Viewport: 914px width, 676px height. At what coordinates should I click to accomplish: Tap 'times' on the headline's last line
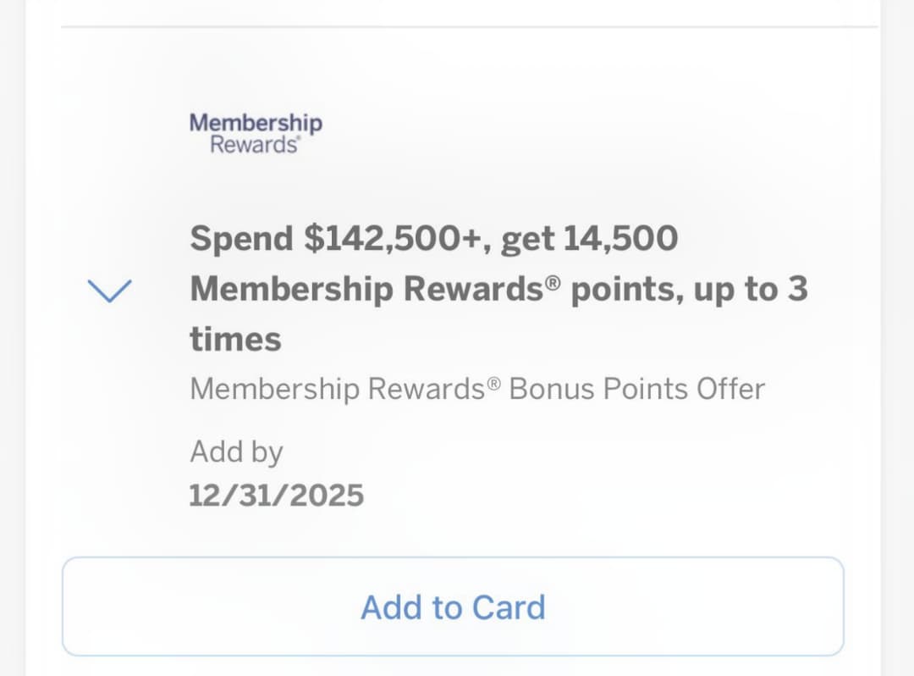235,340
